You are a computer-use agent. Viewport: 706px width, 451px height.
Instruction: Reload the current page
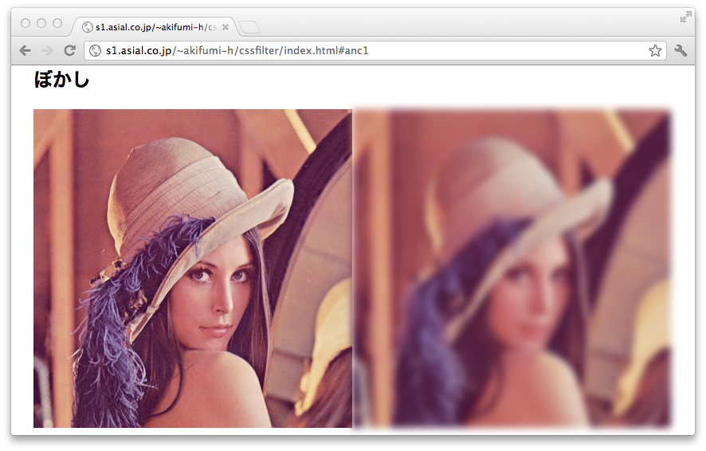(70, 50)
